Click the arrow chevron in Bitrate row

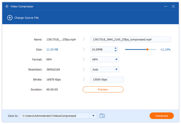[x=84, y=79]
